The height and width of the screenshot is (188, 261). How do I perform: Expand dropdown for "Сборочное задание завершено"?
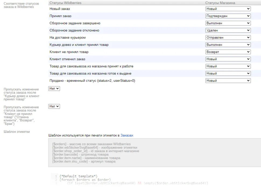coord(228,23)
